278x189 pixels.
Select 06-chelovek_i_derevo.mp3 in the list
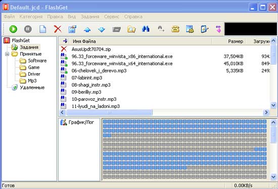[99, 71]
